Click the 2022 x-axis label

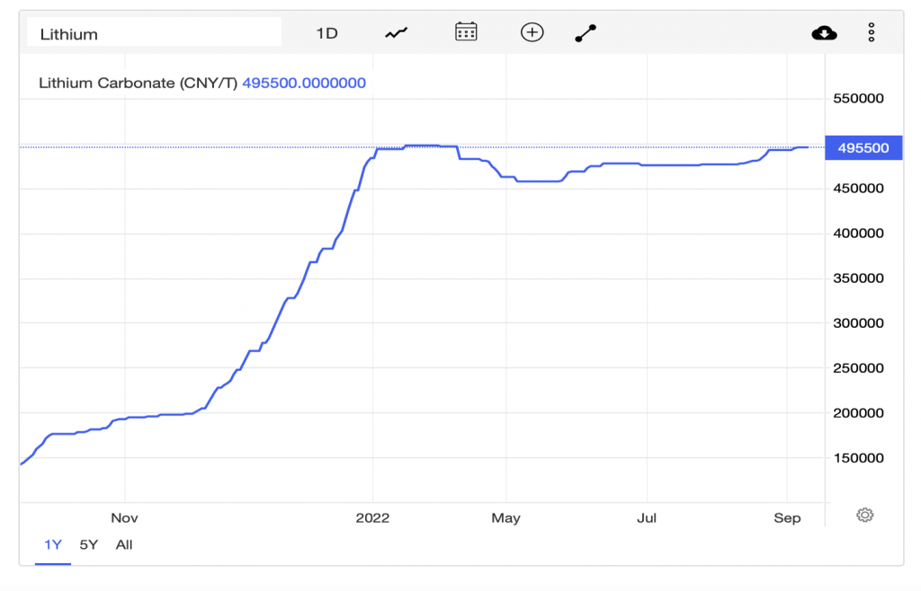tap(372, 518)
